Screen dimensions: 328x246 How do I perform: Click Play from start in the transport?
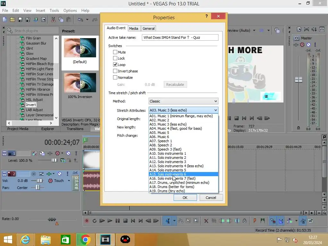click(102, 221)
